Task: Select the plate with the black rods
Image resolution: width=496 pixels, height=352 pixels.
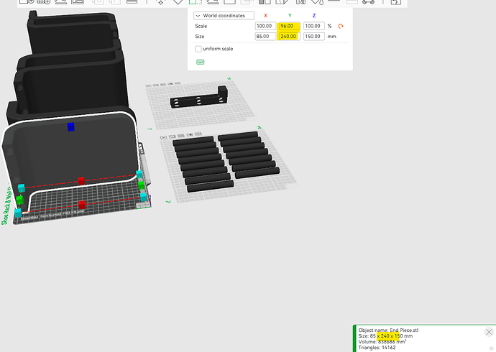Action: pyautogui.click(x=228, y=165)
